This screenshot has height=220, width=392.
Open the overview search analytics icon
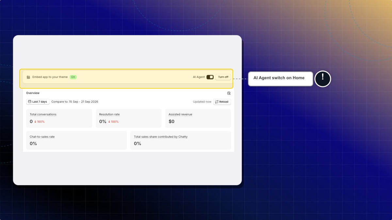click(229, 93)
